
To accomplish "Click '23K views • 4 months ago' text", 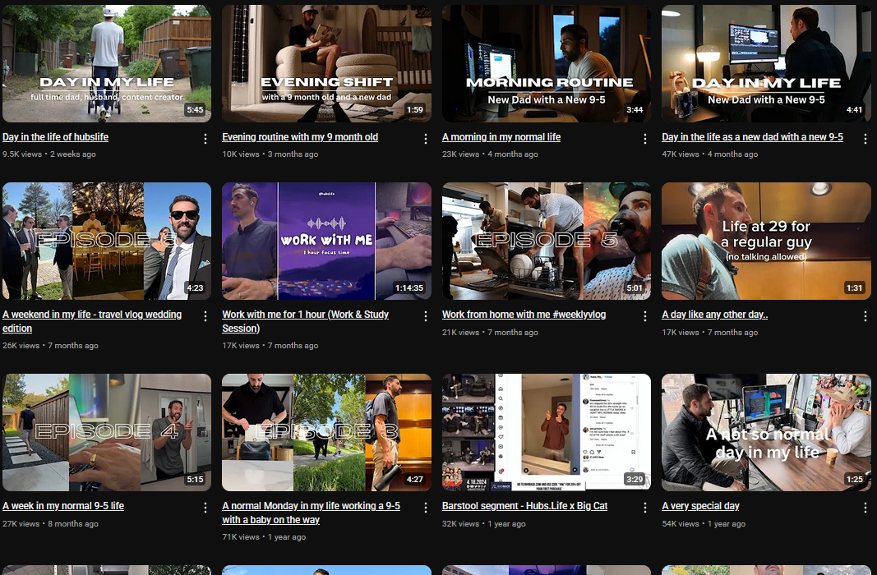I will tap(490, 154).
